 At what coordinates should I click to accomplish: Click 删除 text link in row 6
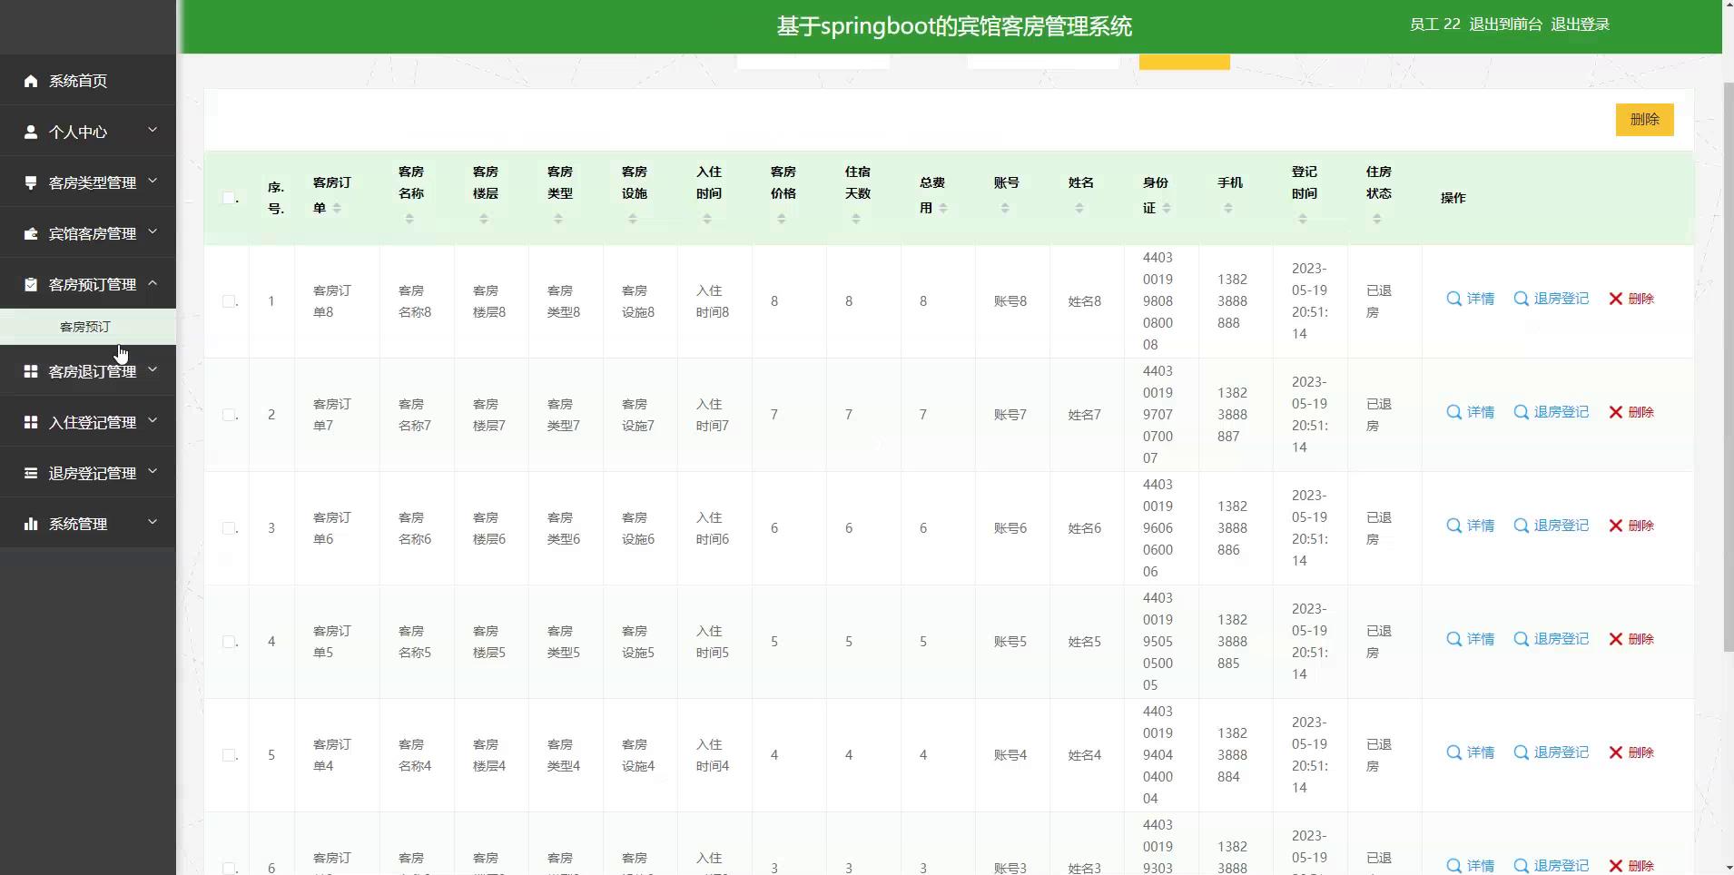[1640, 866]
